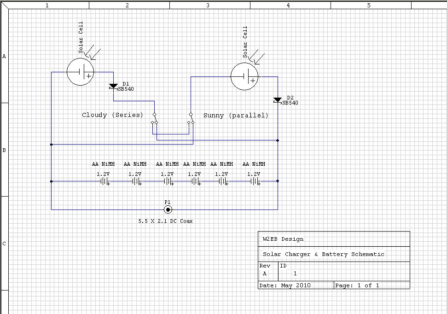447x314 pixels.
Task: Click the rotated 'Solar Cell' label on the left cell
Action: [81, 37]
